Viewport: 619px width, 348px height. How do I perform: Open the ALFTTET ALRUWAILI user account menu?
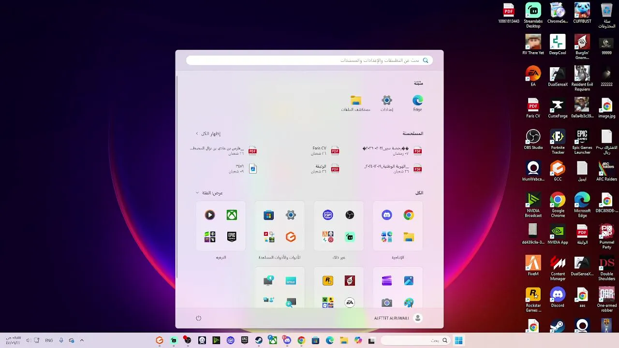[398, 318]
